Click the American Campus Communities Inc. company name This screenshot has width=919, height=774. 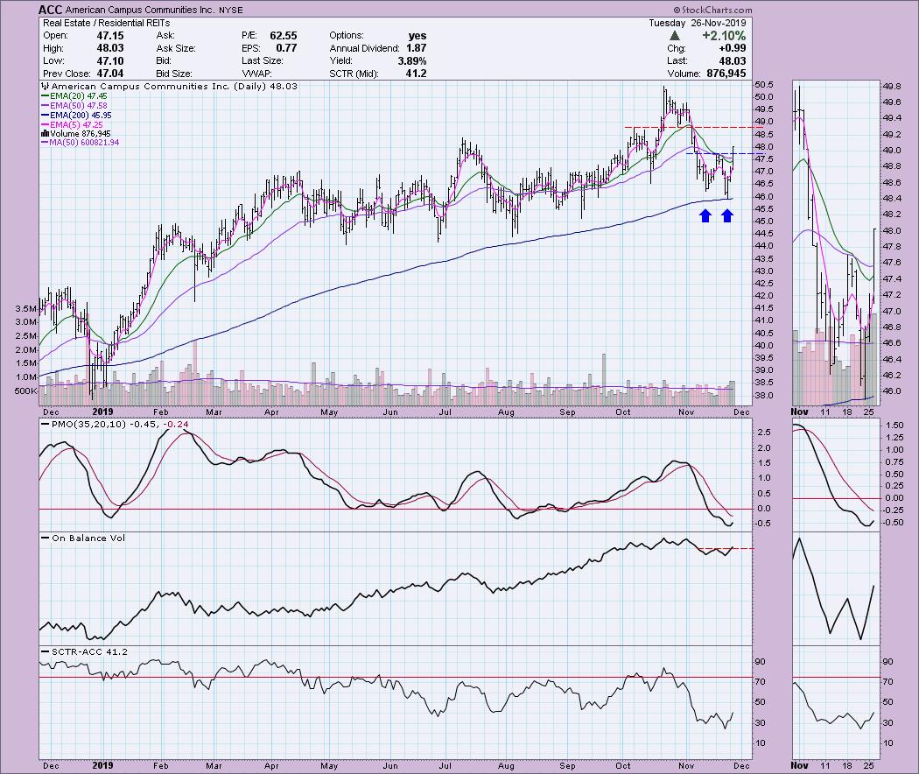140,10
